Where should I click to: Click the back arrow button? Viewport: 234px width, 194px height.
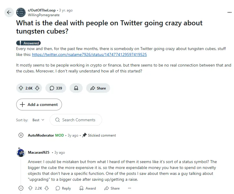click(x=9, y=12)
